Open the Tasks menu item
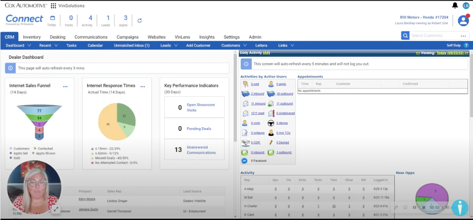The height and width of the screenshot is (220, 473). pos(71,45)
